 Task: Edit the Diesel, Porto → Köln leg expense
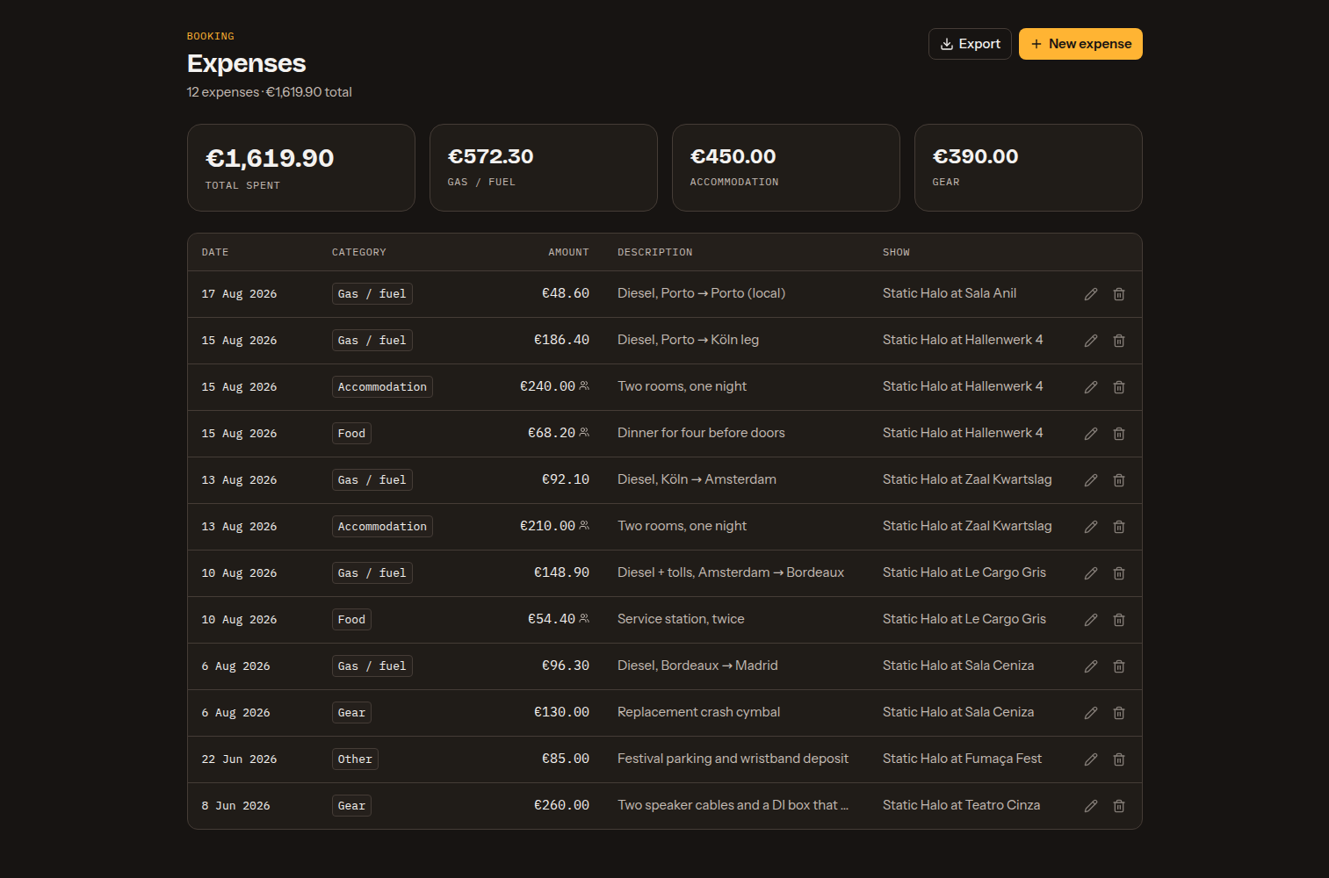[1091, 341]
